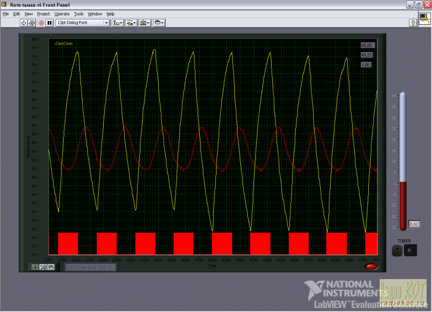This screenshot has height=312, width=432.
Task: Click the Time axis label
Action: 212,266
